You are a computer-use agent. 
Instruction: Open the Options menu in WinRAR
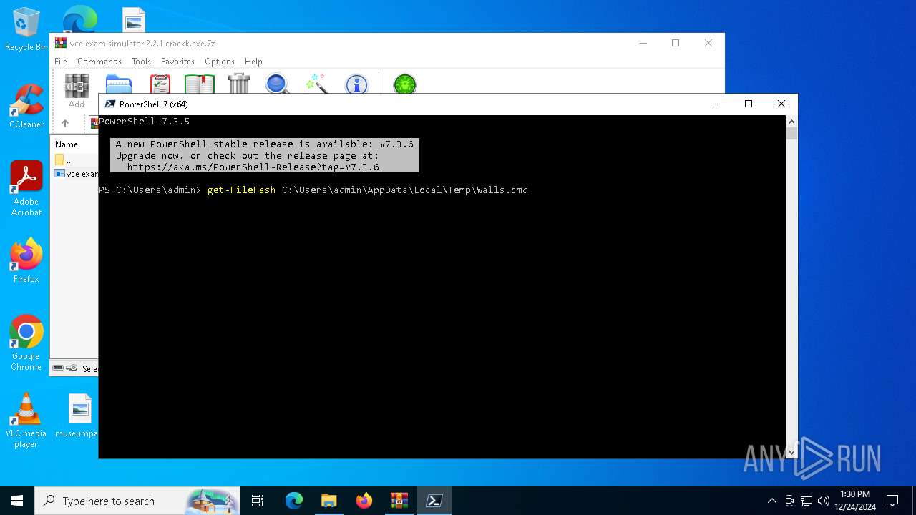[220, 62]
